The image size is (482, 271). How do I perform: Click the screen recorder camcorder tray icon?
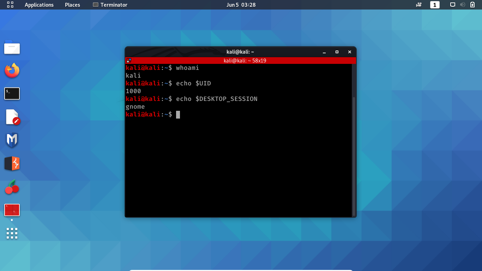(418, 5)
